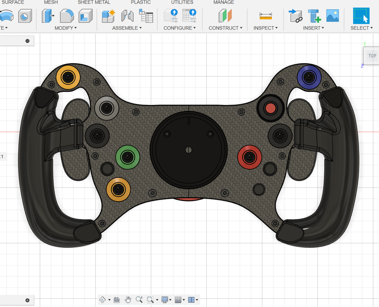Expand the CONSTRUCT dropdown
Viewport: 379px width, 307px height.
tap(225, 28)
